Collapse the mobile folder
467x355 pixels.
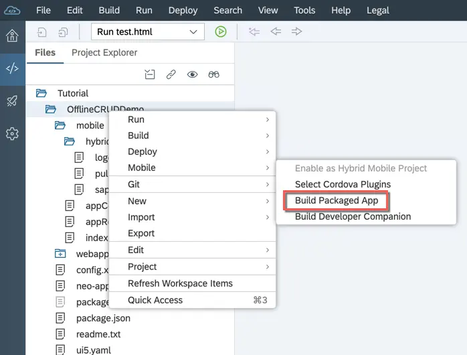click(x=60, y=125)
